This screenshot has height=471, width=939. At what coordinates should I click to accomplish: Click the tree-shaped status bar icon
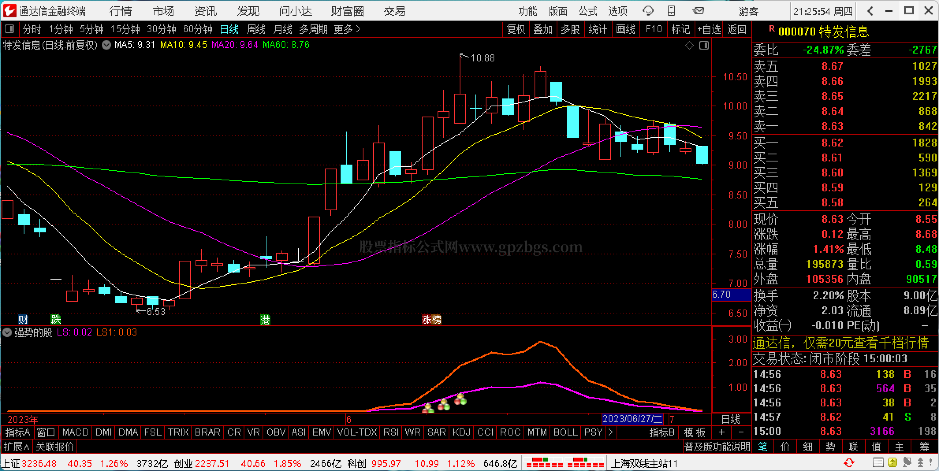(920, 462)
